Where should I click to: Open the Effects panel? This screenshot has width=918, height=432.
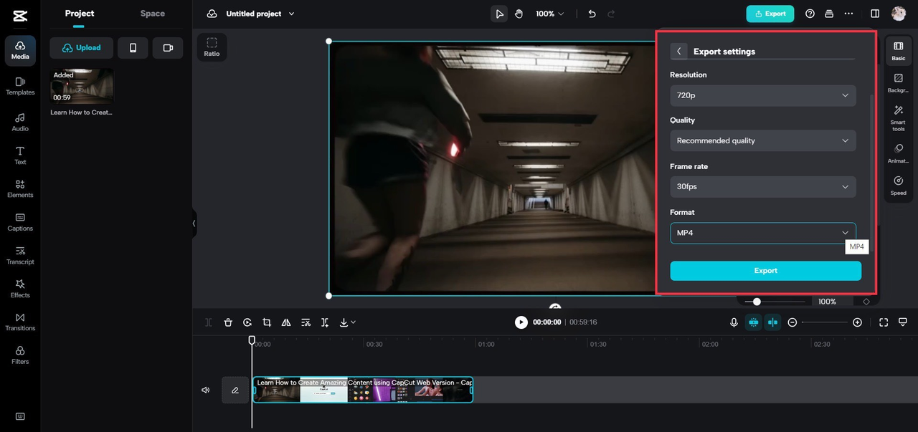click(x=20, y=288)
